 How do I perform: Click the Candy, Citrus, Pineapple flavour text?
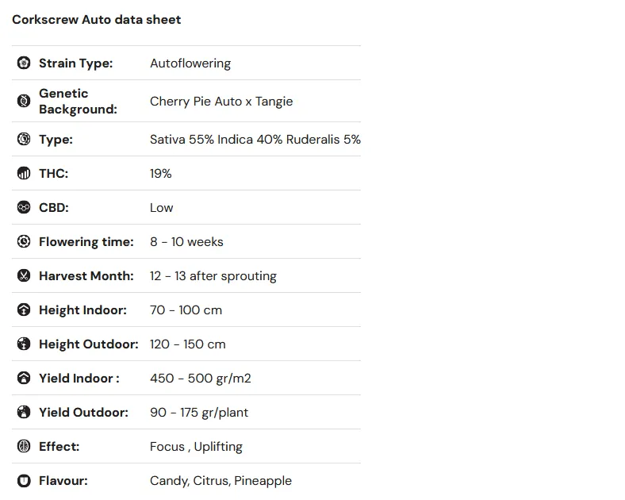(x=220, y=481)
